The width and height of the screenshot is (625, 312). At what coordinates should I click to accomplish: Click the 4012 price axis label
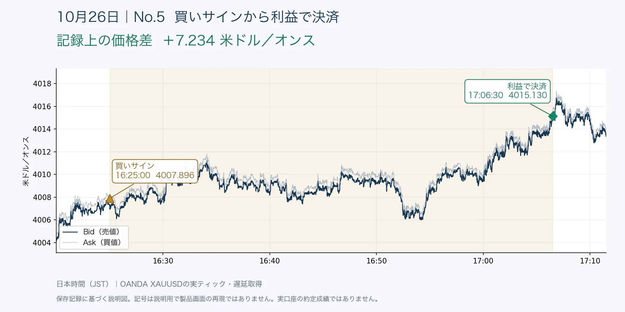coord(42,152)
